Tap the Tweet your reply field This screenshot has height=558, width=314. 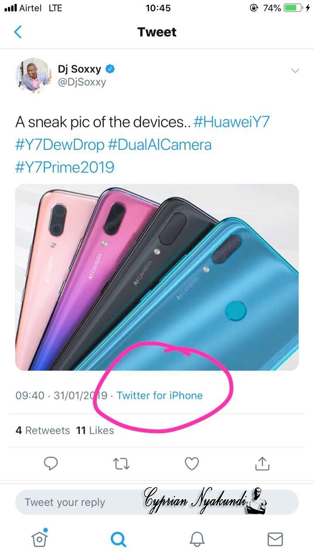[x=157, y=502]
